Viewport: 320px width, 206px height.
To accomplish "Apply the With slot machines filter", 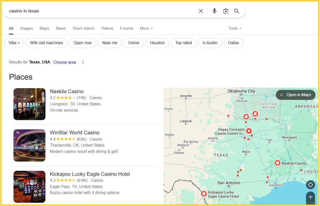I will point(46,43).
